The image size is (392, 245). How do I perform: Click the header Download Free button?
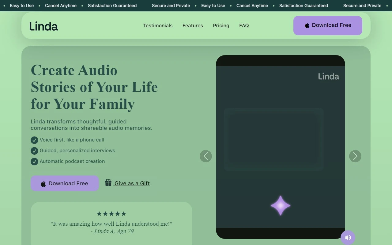[x=328, y=25]
